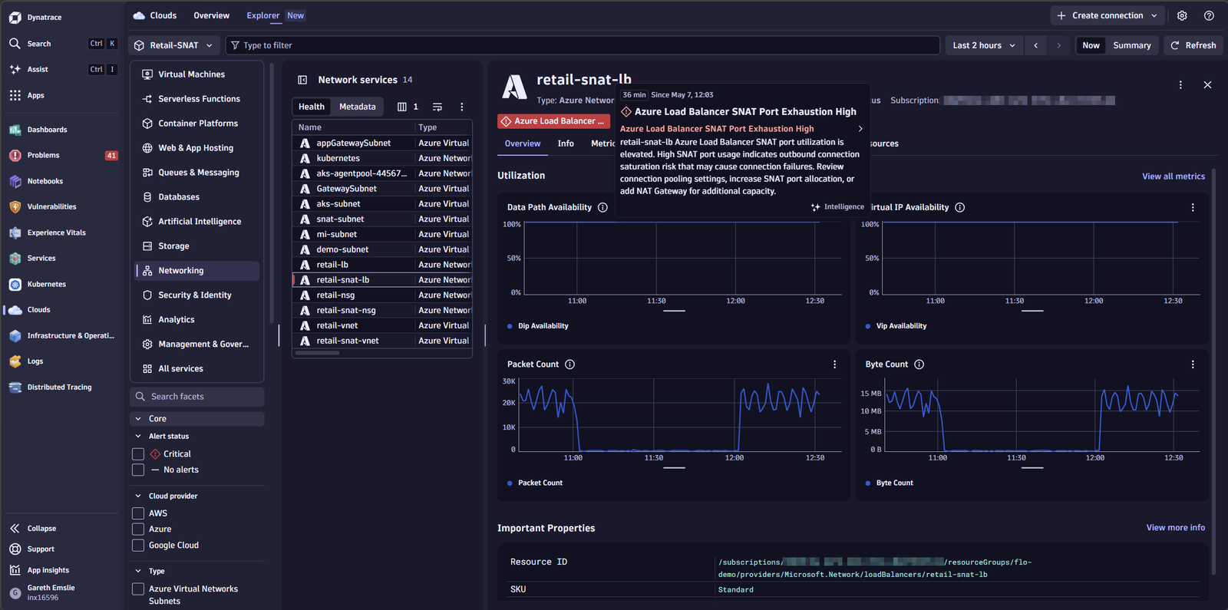
Task: Open the Retail-SNAT segment dropdown
Action: tap(174, 45)
